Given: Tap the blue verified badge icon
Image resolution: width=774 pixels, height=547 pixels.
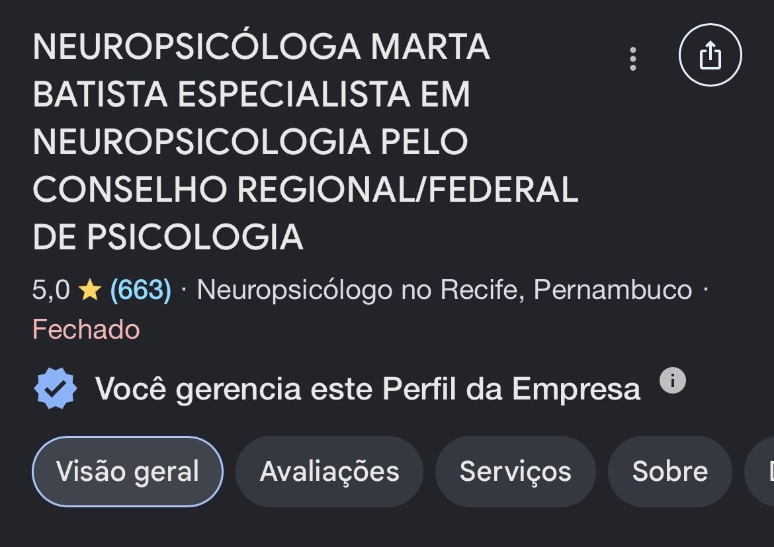Looking at the screenshot, I should [x=56, y=388].
